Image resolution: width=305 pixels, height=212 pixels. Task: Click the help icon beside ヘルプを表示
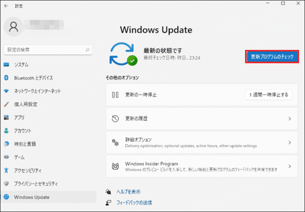point(108,192)
